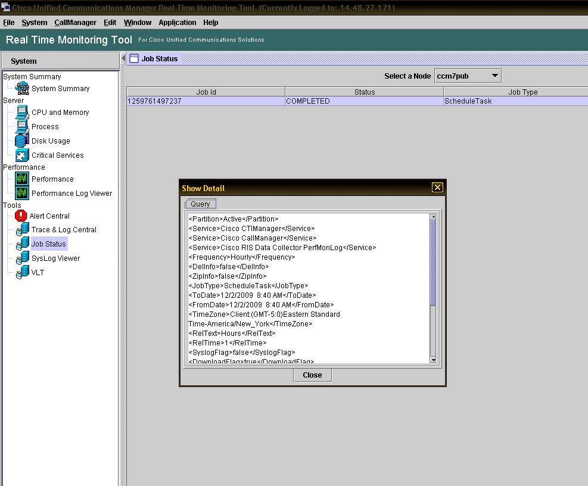
Task: Click the Partition Active line in Query
Action: click(234, 219)
